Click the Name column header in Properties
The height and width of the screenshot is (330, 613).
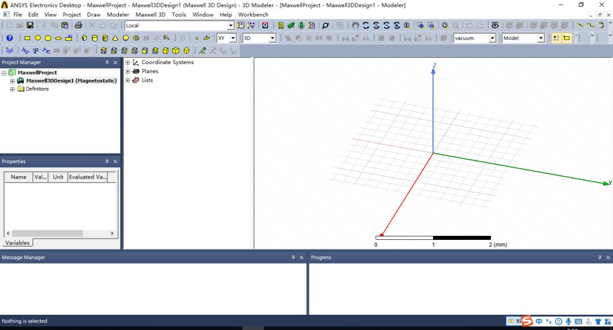point(18,177)
